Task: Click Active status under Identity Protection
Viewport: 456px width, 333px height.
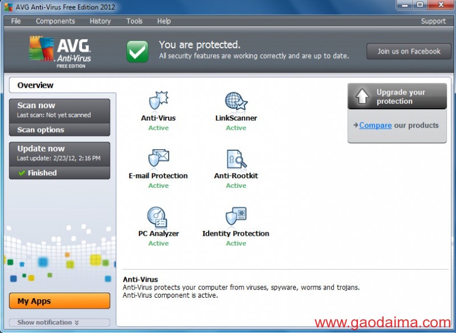Action: coord(236,243)
